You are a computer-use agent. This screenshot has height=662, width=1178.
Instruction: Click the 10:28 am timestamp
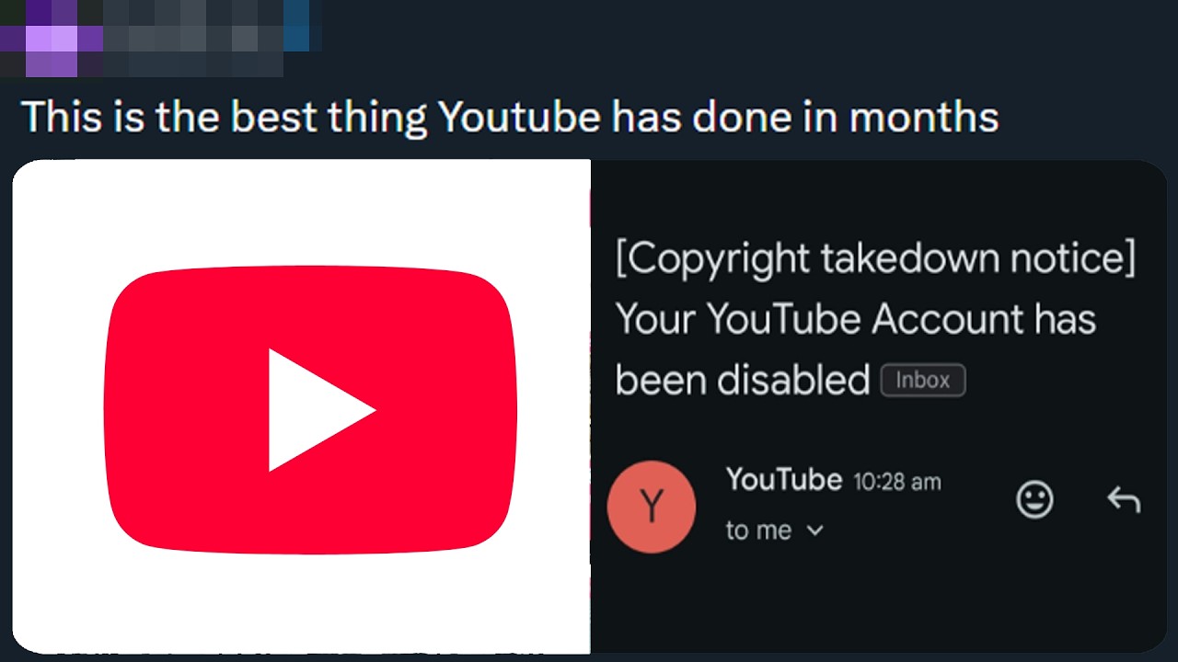coord(897,482)
